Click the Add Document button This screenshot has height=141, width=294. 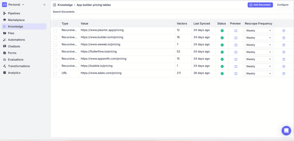(x=260, y=5)
